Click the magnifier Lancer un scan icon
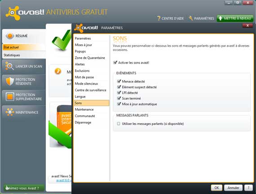 click(x=9, y=66)
